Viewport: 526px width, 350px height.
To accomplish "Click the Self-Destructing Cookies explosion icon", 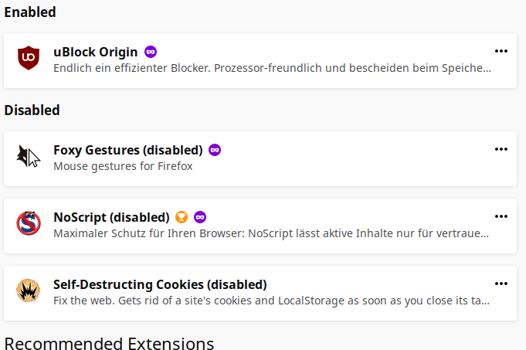I will click(x=29, y=291).
